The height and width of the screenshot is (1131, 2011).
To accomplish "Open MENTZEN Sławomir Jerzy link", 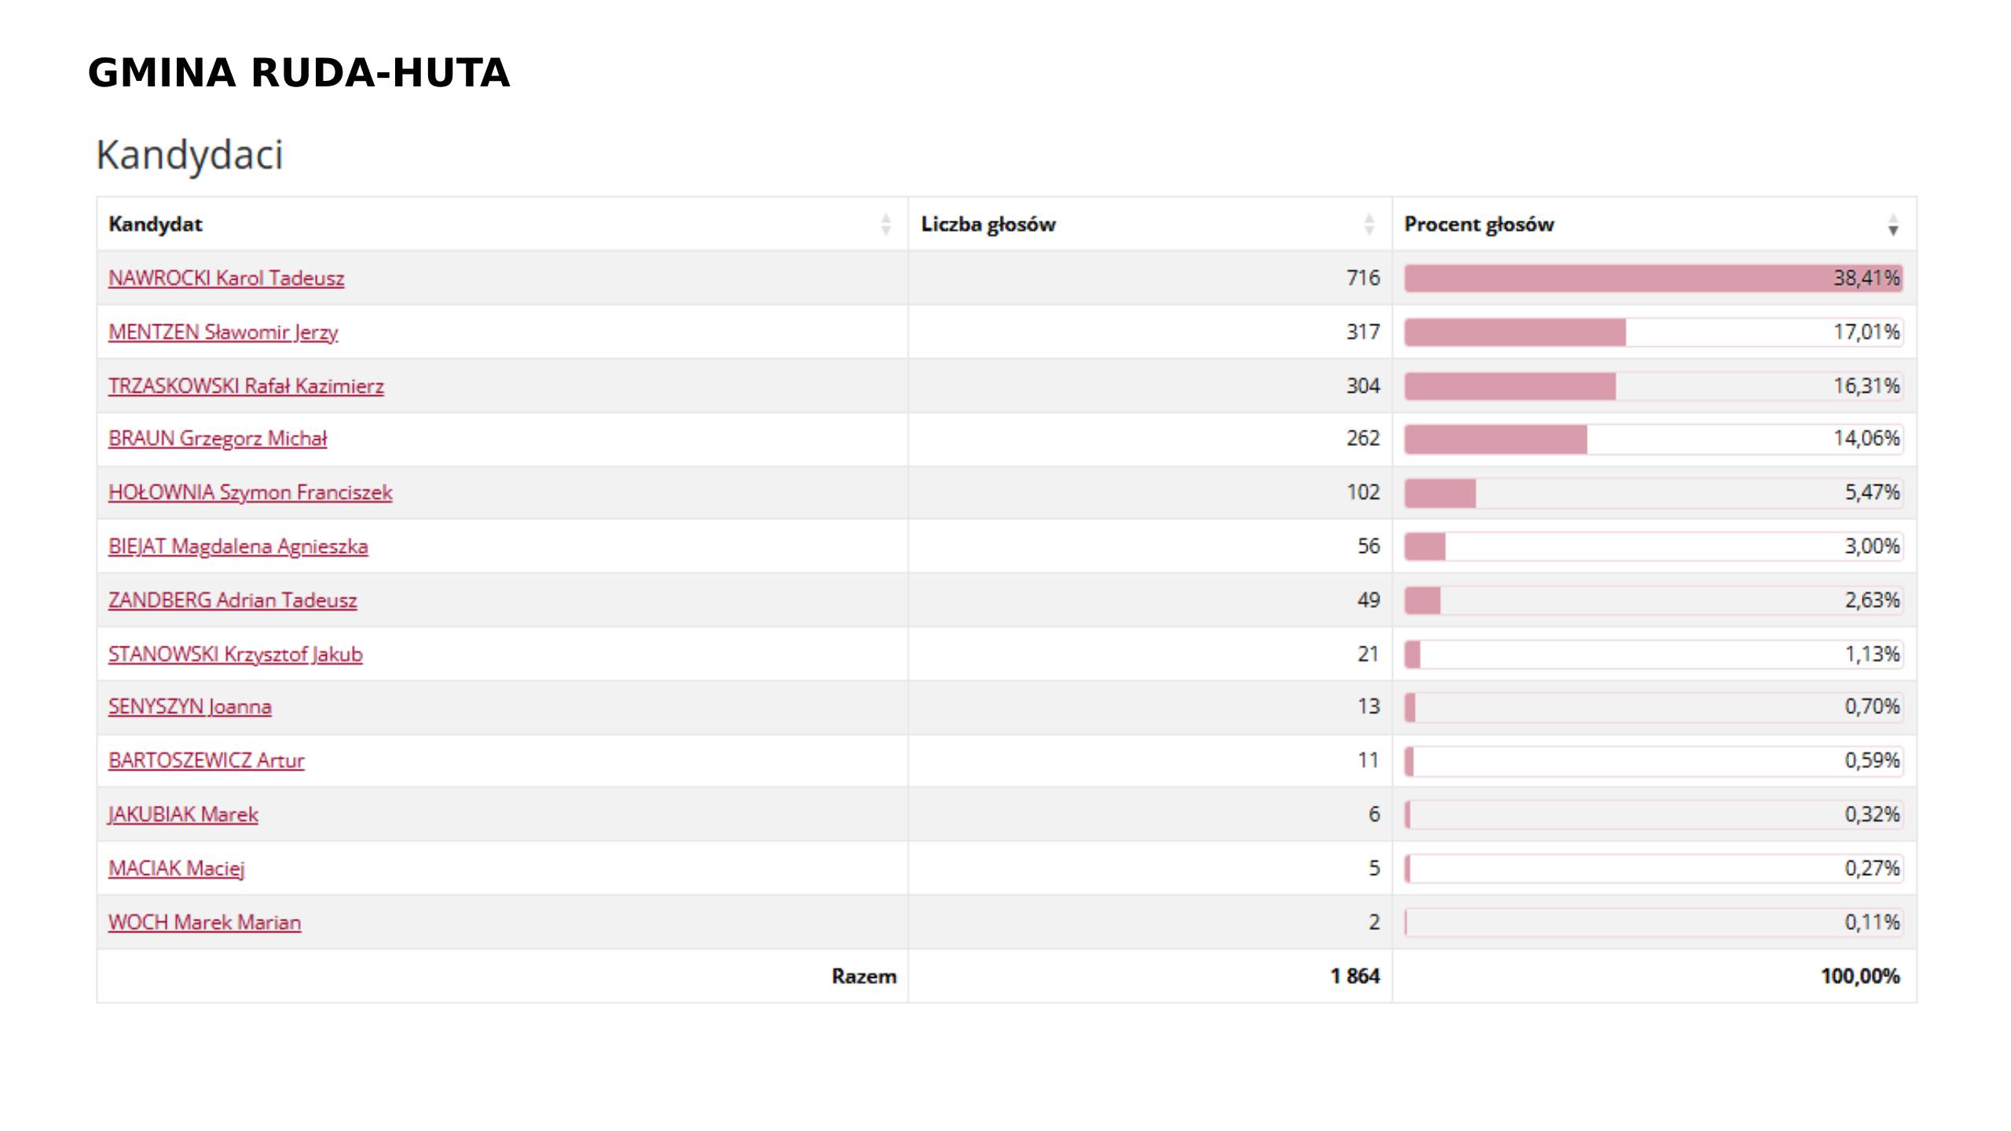I will click(223, 332).
